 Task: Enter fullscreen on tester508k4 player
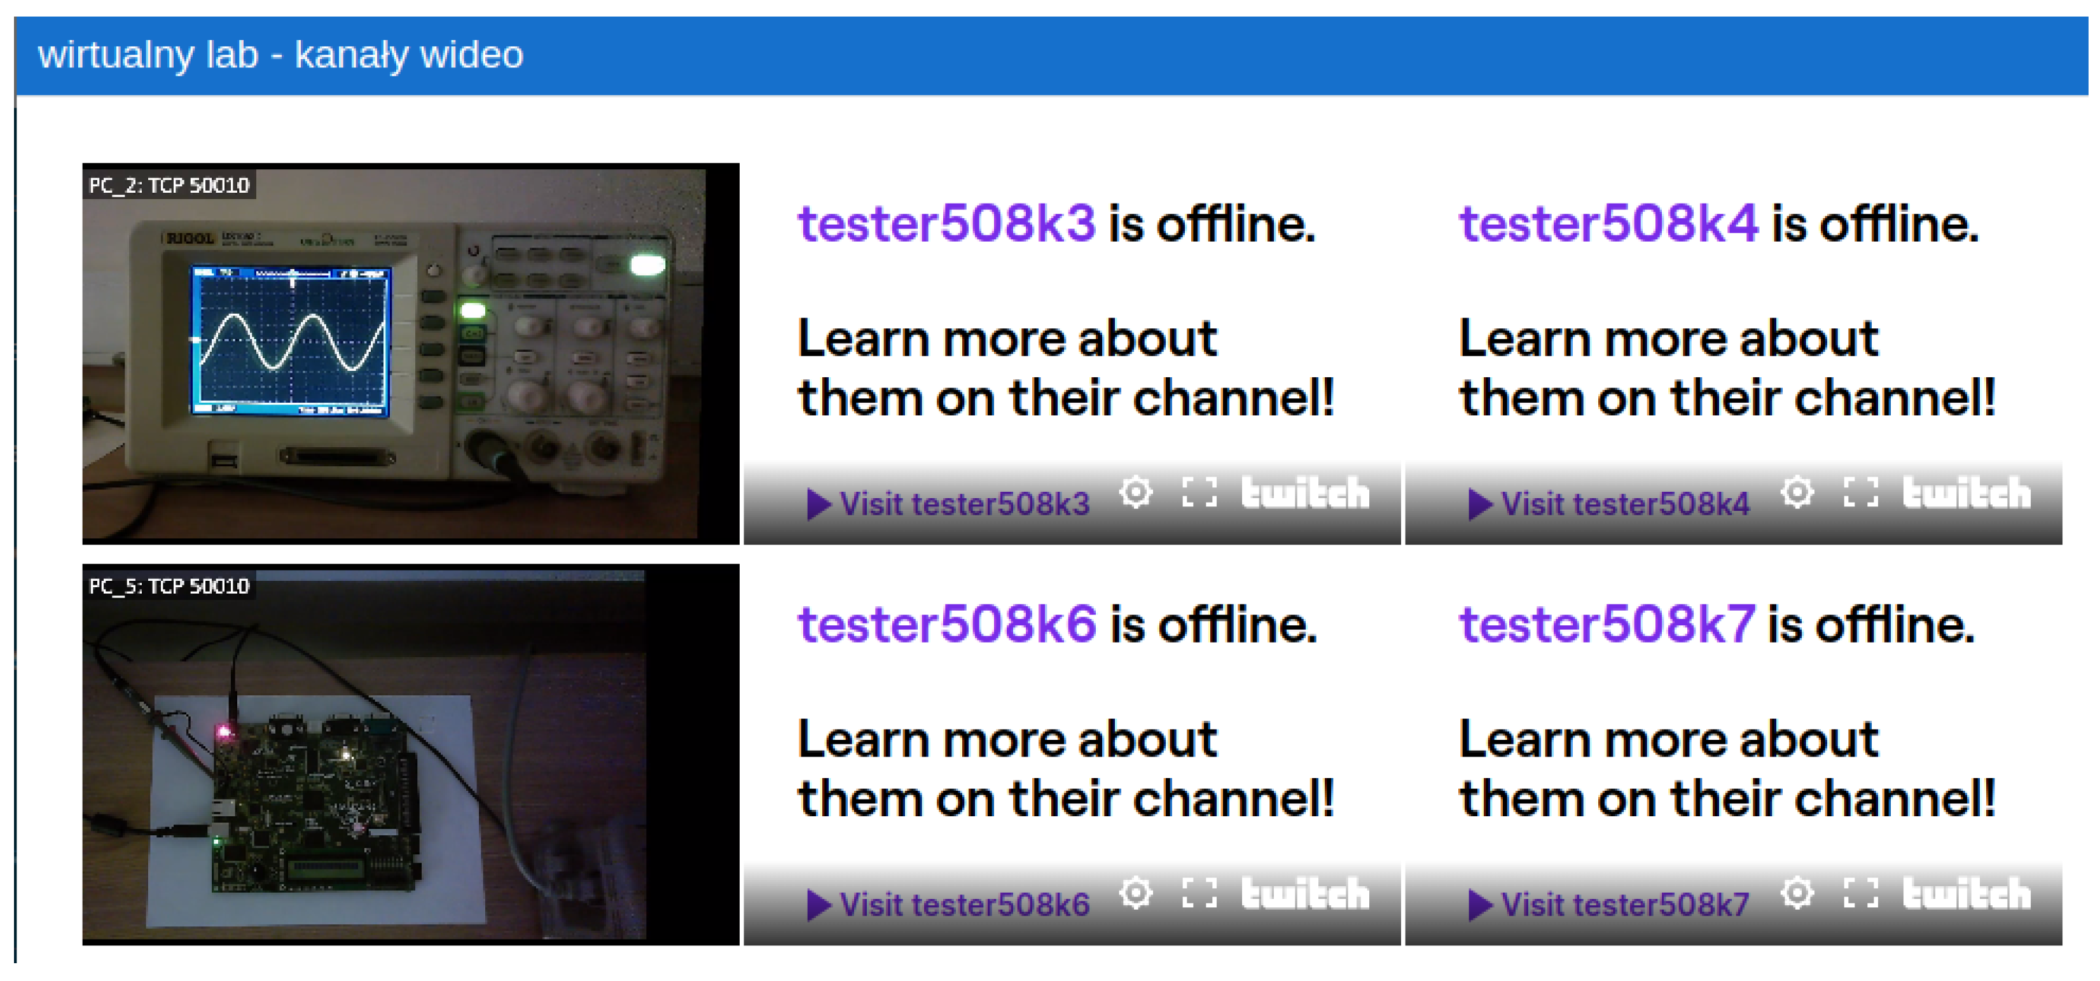pos(1861,492)
